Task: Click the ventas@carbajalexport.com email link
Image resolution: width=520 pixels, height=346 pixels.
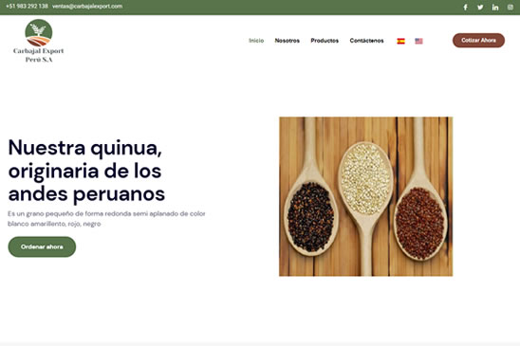Action: click(x=87, y=7)
